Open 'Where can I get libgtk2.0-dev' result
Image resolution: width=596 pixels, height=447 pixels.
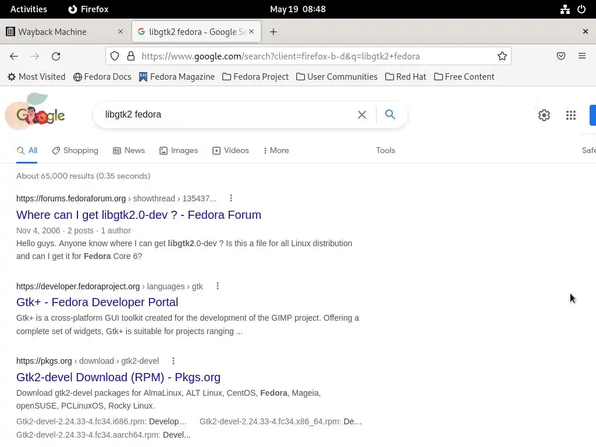pos(139,215)
